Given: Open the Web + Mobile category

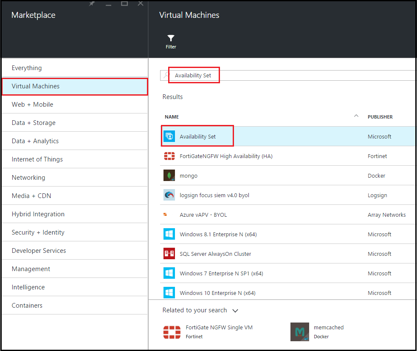Looking at the screenshot, I should pyautogui.click(x=75, y=105).
